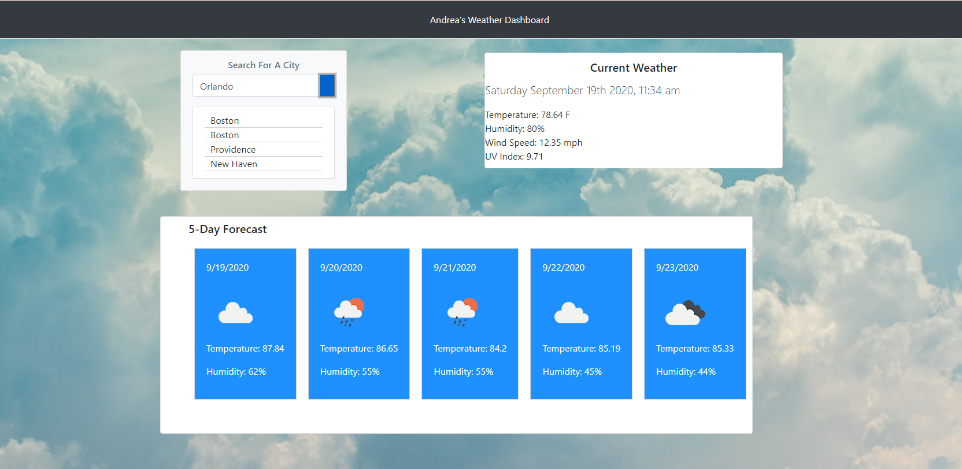962x469 pixels.
Task: Click the rain-and-sun icon for 9/20/2020
Action: click(349, 312)
